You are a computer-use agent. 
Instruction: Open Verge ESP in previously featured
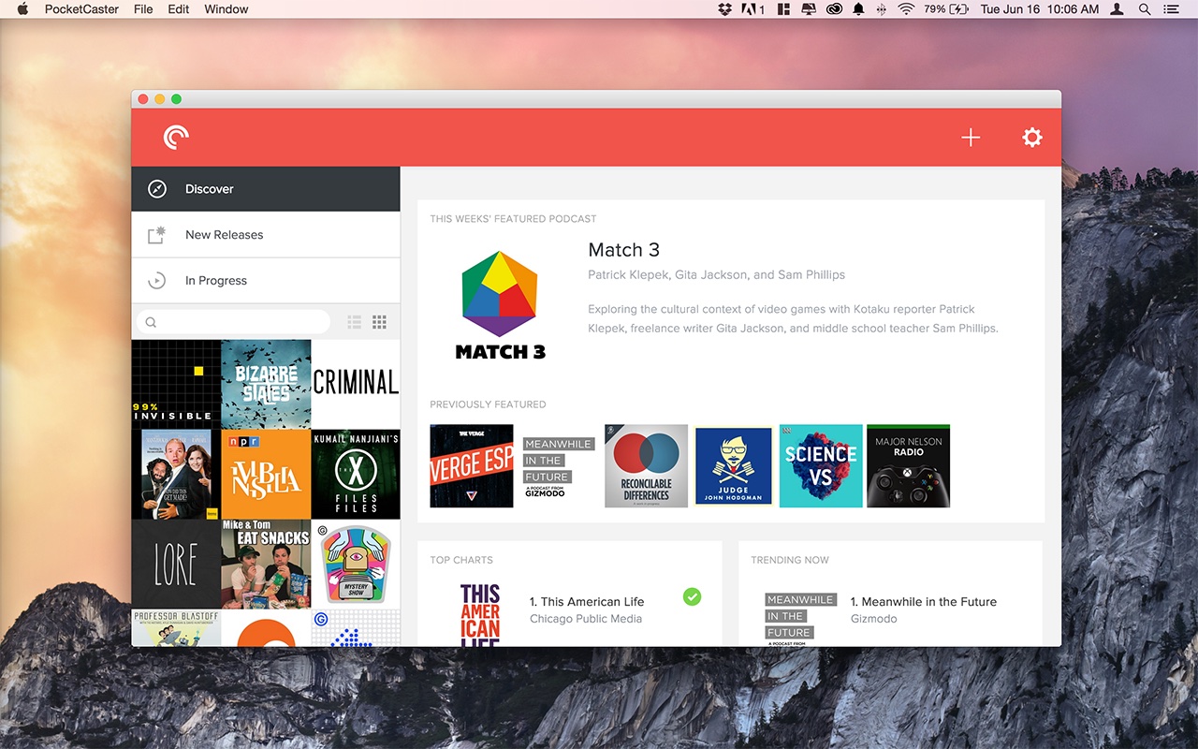[472, 466]
